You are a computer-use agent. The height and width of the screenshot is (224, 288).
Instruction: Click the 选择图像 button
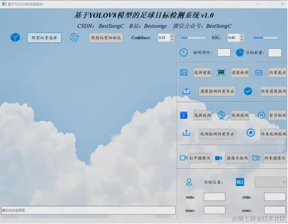coord(202,73)
